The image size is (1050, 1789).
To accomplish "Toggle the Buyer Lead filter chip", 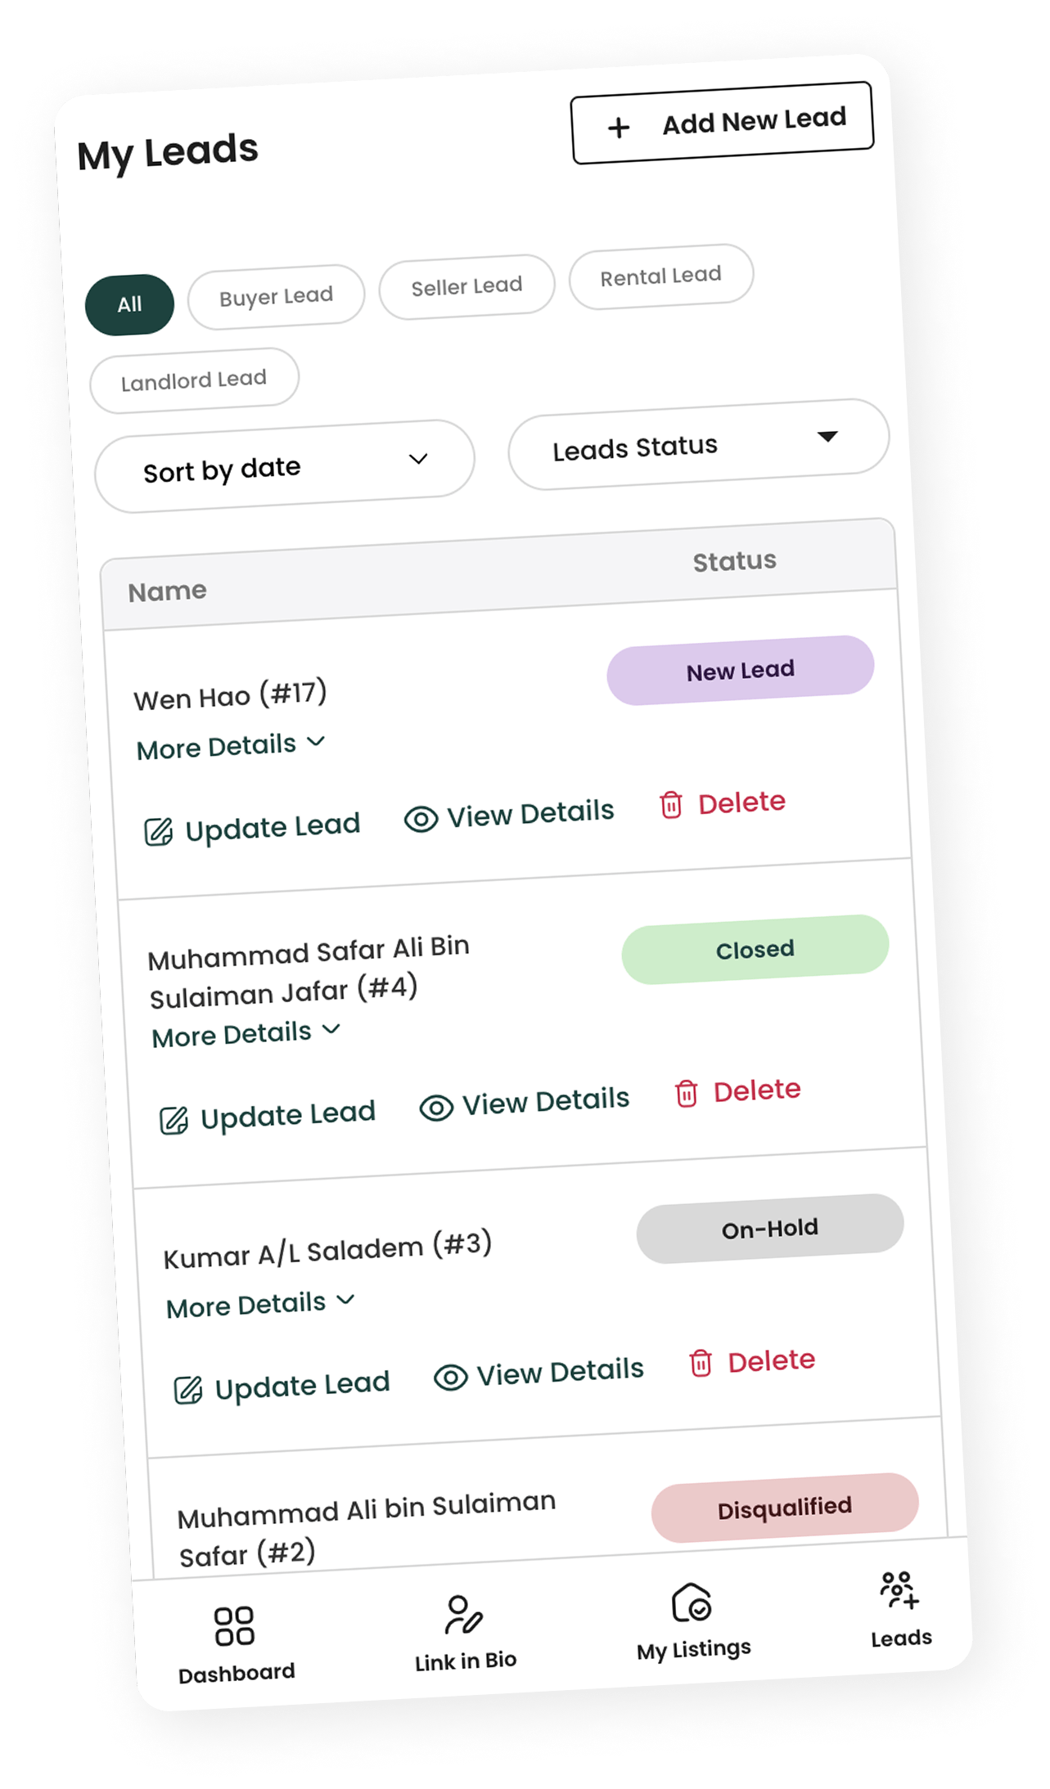I will [276, 296].
